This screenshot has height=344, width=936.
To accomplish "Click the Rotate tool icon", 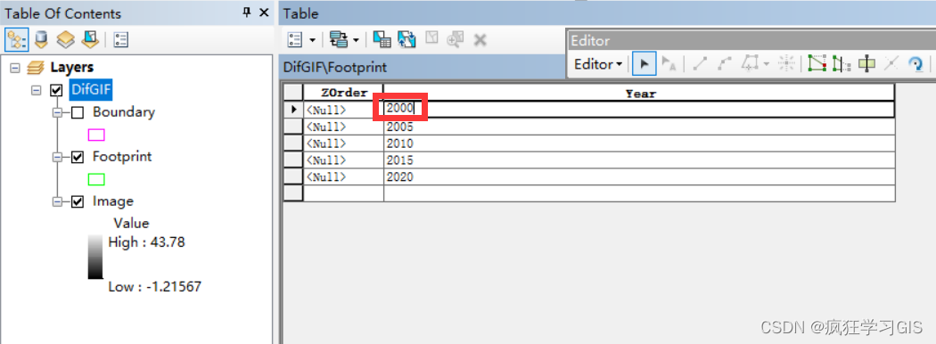I will pyautogui.click(x=915, y=64).
